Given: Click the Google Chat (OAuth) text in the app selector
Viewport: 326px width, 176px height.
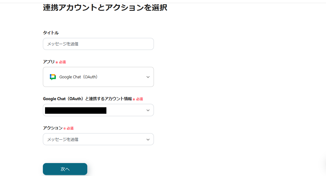Looking at the screenshot, I should pyautogui.click(x=78, y=77).
